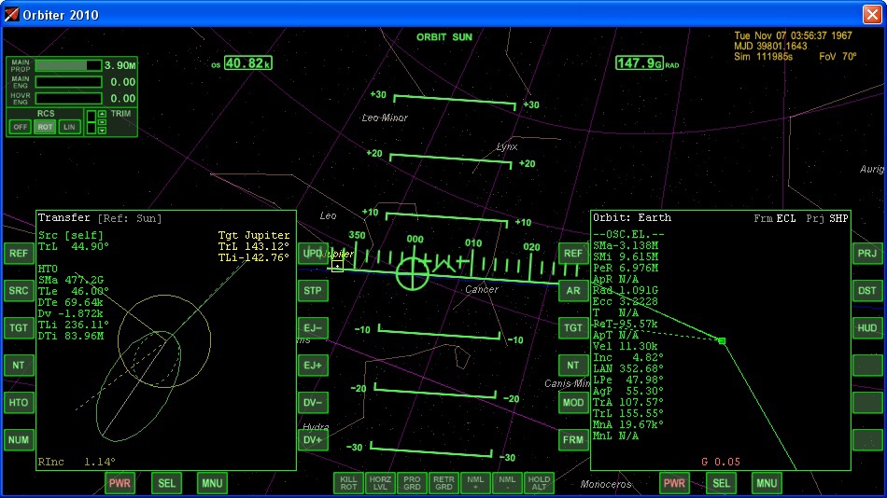Engage PRO GRD prograde autopilot

point(412,483)
